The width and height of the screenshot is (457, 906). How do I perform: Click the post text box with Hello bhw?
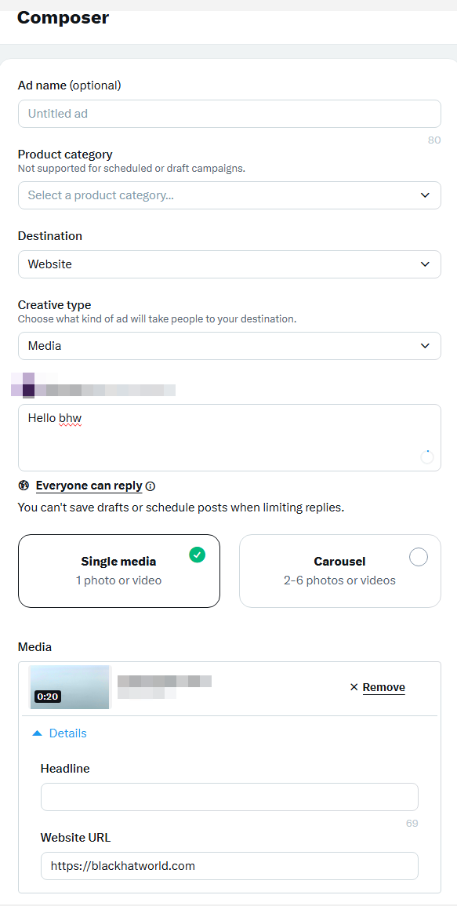point(230,438)
